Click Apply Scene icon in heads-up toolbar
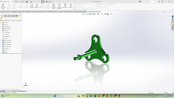This screenshot has height=98, width=174. point(108,14)
